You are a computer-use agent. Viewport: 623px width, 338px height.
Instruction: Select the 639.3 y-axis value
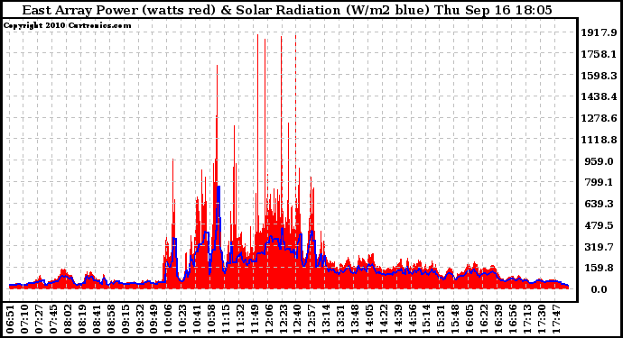coord(599,204)
